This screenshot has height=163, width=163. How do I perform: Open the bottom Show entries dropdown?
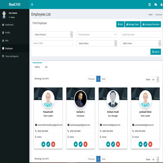pos(155,159)
